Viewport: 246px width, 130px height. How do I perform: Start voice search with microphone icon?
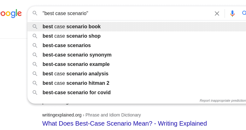tap(232, 14)
